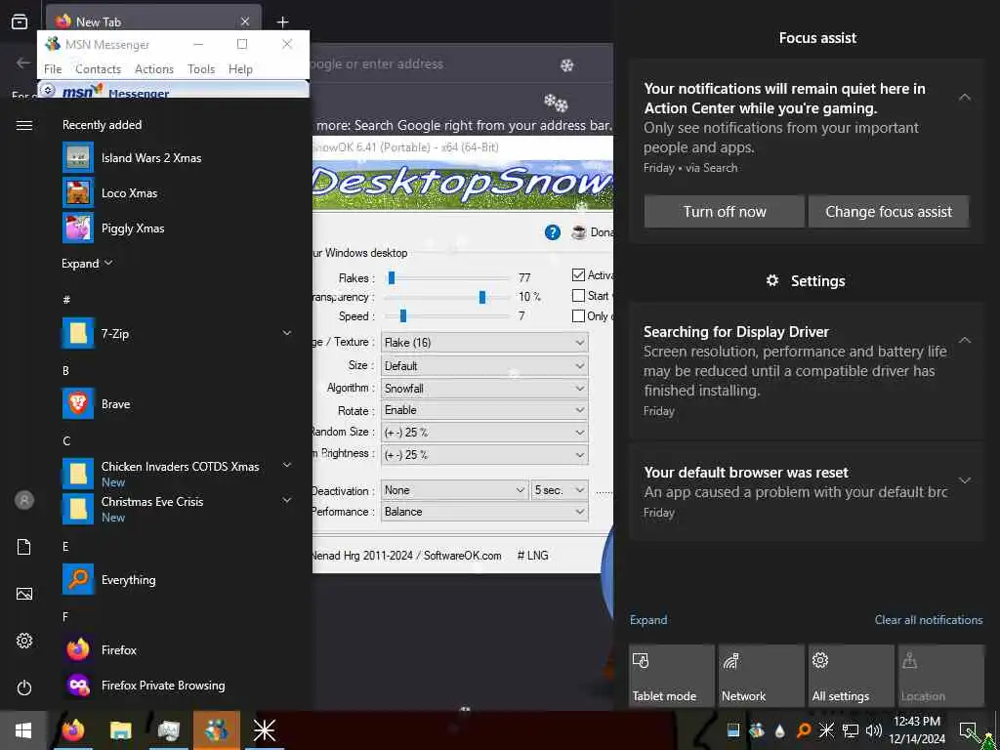
Task: Open All settings quick action
Action: pos(852,676)
